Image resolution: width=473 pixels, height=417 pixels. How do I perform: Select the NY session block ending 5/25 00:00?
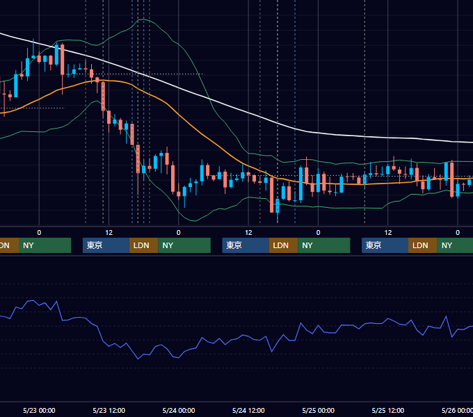pos(324,245)
